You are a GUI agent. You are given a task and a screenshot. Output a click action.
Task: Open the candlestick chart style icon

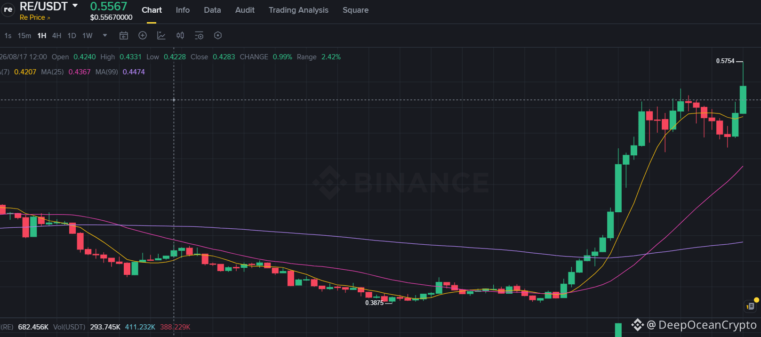pyautogui.click(x=180, y=35)
